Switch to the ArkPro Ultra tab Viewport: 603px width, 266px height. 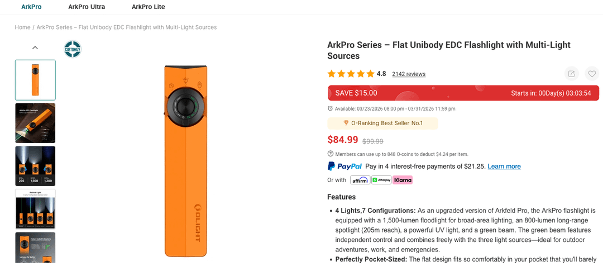87,7
